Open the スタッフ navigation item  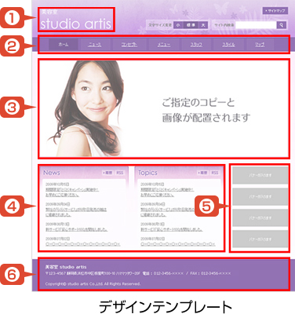(196, 45)
